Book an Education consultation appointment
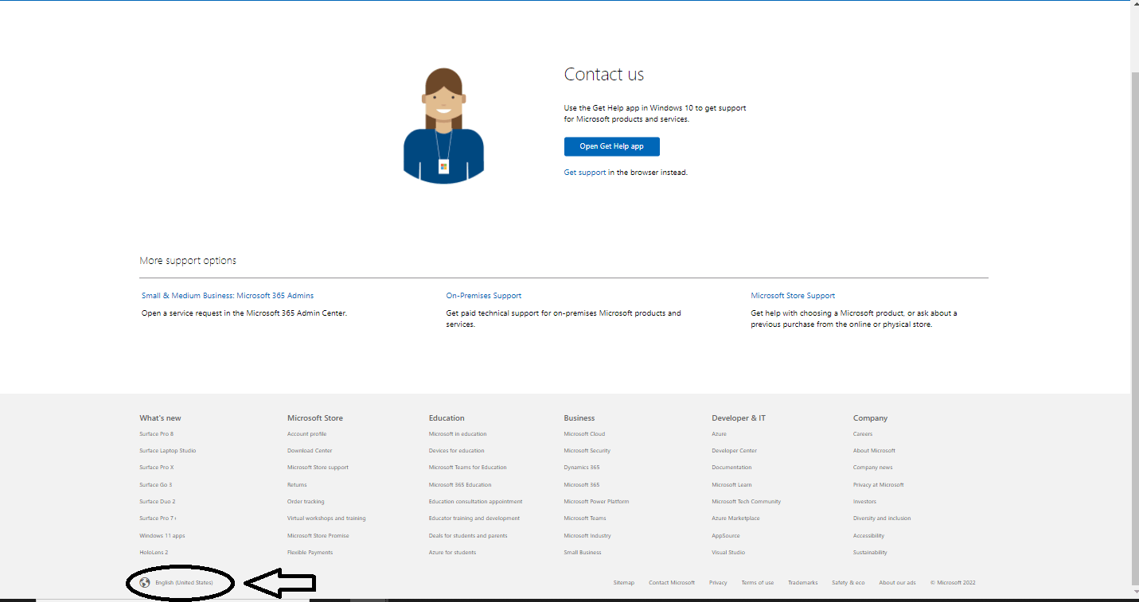This screenshot has height=602, width=1139. [475, 502]
